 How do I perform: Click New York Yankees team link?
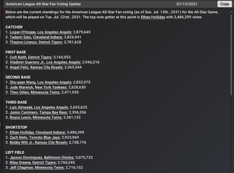(51, 87)
